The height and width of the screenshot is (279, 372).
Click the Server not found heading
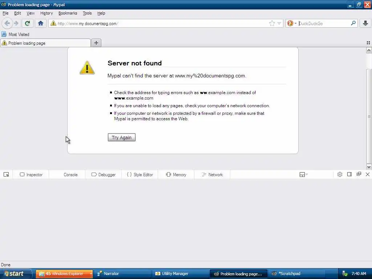click(x=134, y=63)
